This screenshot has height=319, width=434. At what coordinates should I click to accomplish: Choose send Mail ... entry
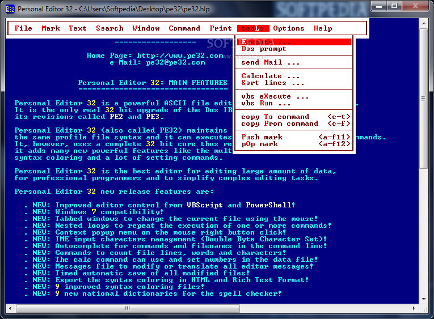294,62
